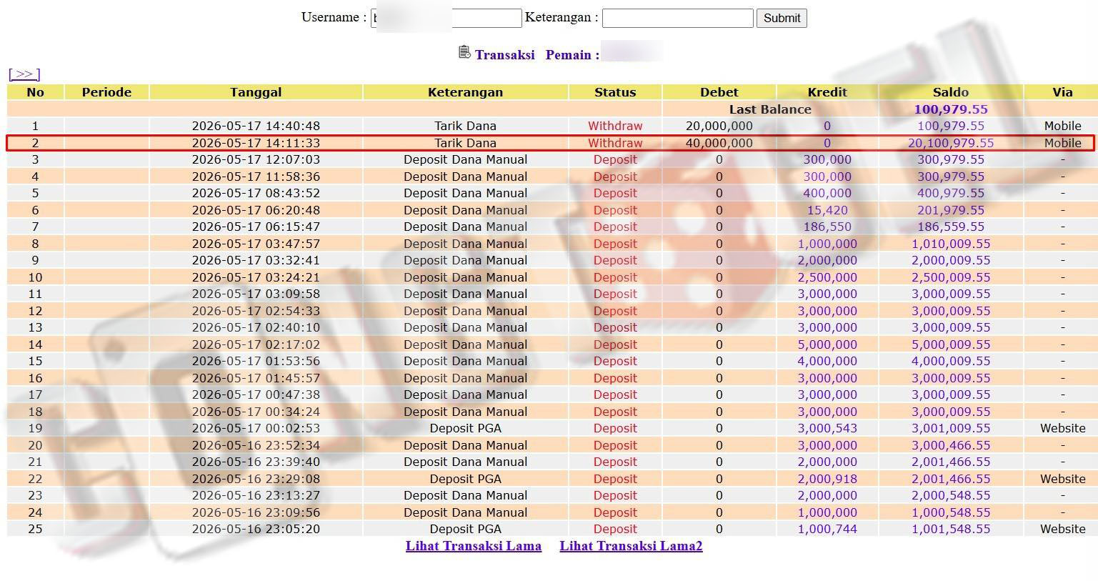Select the date 2026-05-17 00:34:24

(256, 412)
